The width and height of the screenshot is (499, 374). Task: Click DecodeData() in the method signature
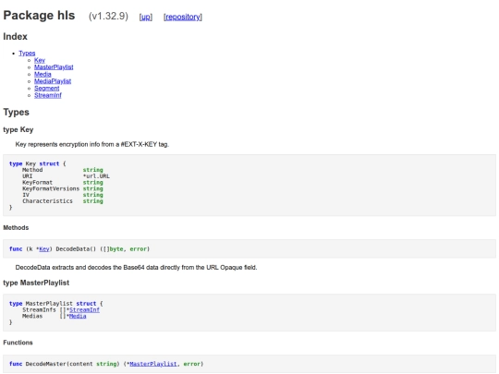(76, 249)
